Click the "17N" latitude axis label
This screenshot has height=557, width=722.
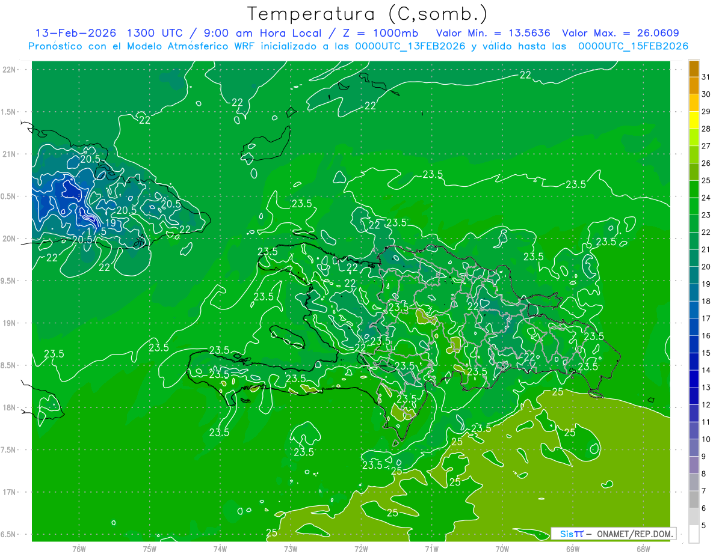pyautogui.click(x=9, y=493)
